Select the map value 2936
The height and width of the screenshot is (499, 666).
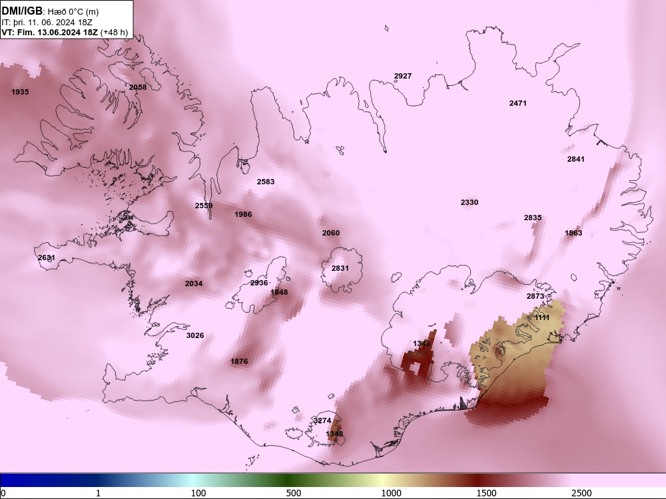[259, 283]
